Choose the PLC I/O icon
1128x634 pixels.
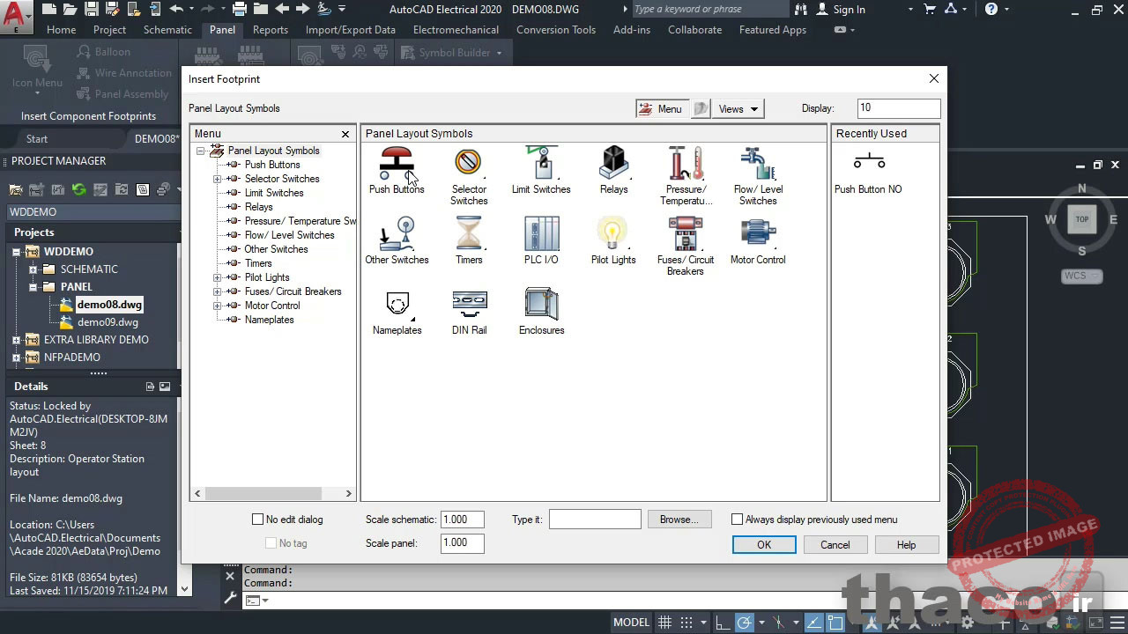[541, 233]
